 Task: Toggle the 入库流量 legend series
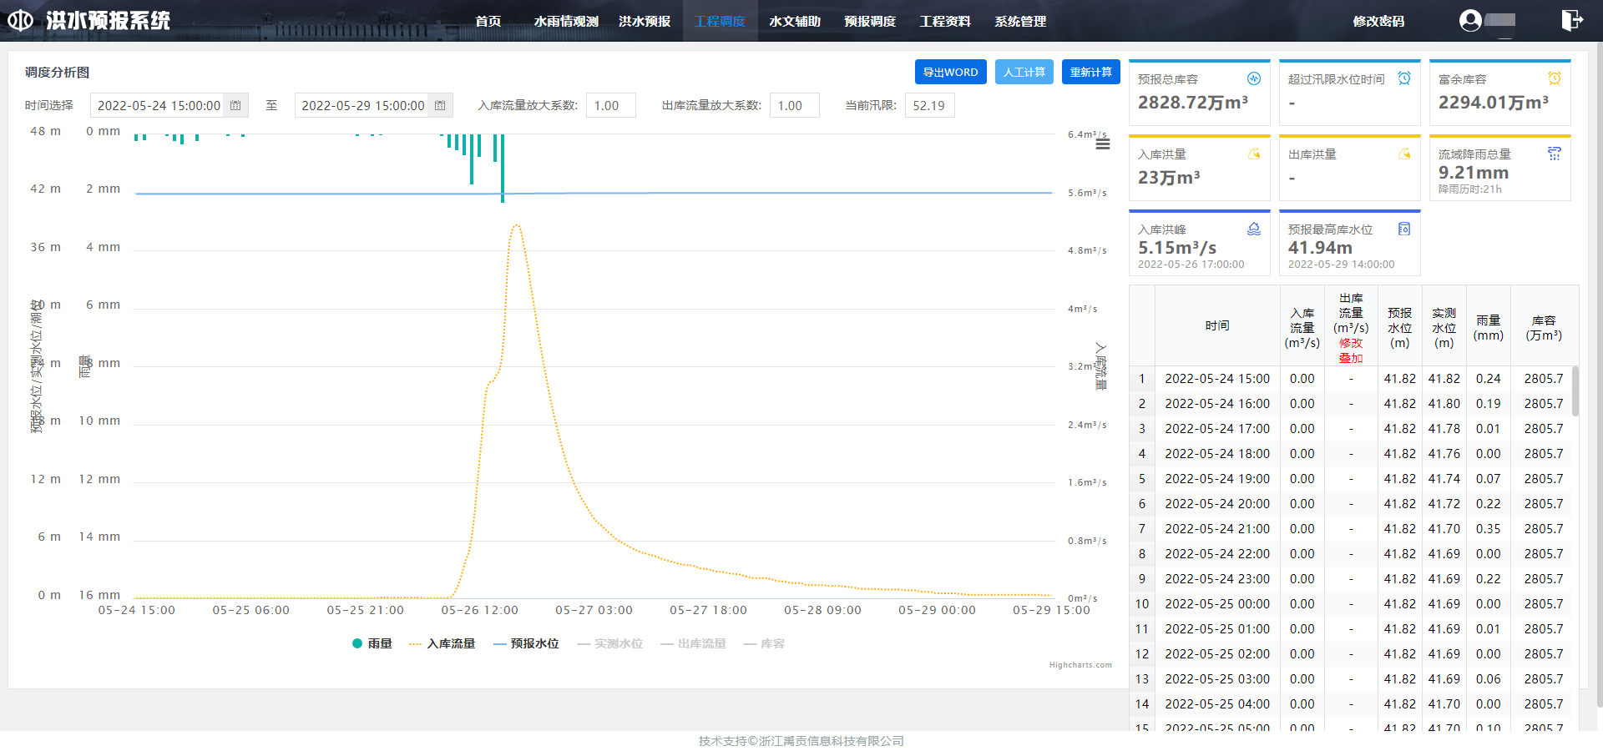click(442, 643)
